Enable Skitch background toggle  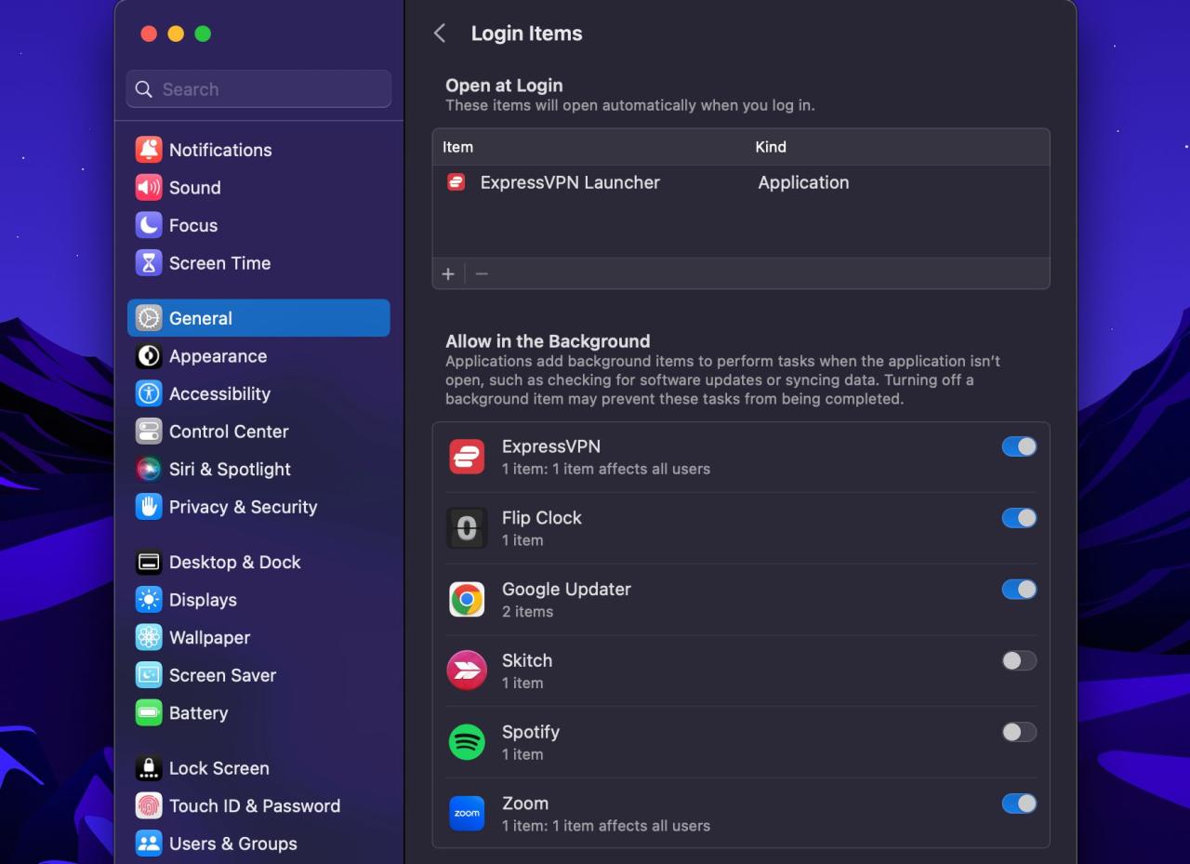pos(1019,660)
